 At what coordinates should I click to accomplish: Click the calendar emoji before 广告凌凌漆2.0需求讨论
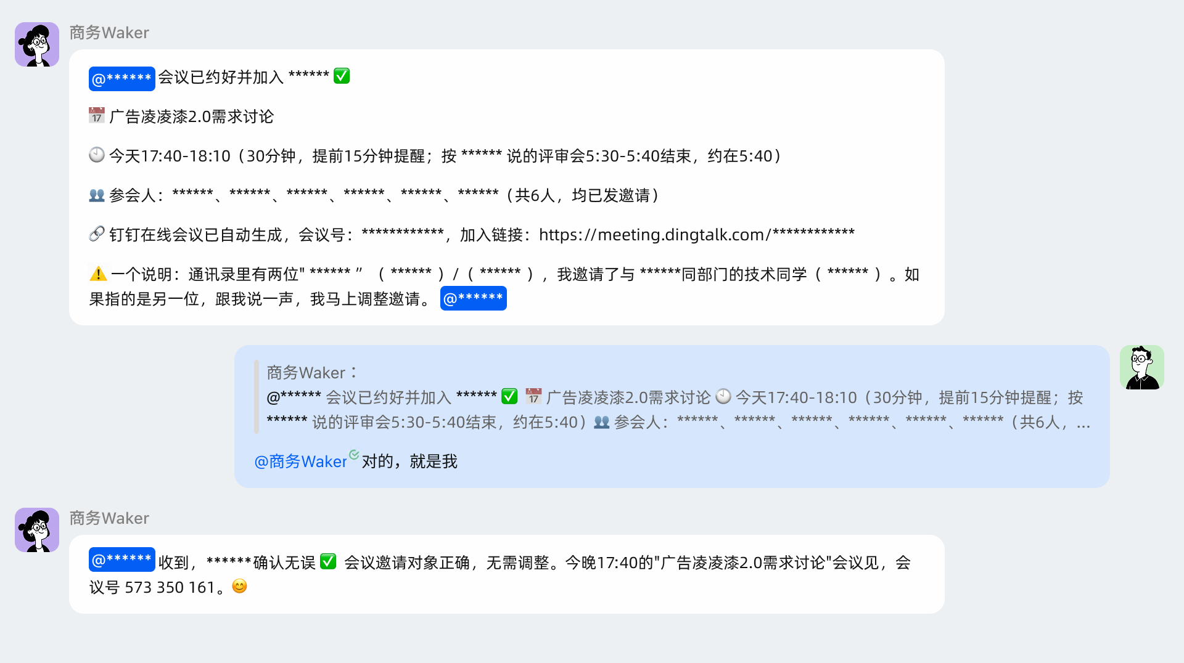(97, 115)
